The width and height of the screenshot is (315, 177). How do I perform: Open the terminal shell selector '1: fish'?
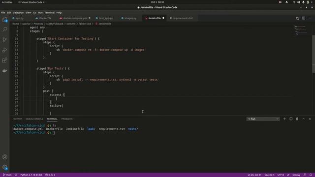point(263,119)
